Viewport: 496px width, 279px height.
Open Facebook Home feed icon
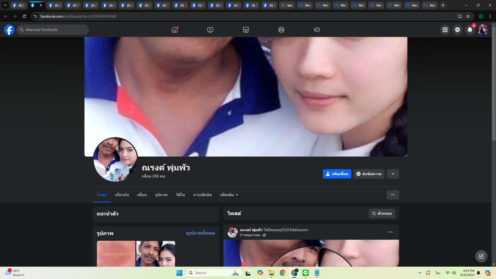[x=175, y=30]
